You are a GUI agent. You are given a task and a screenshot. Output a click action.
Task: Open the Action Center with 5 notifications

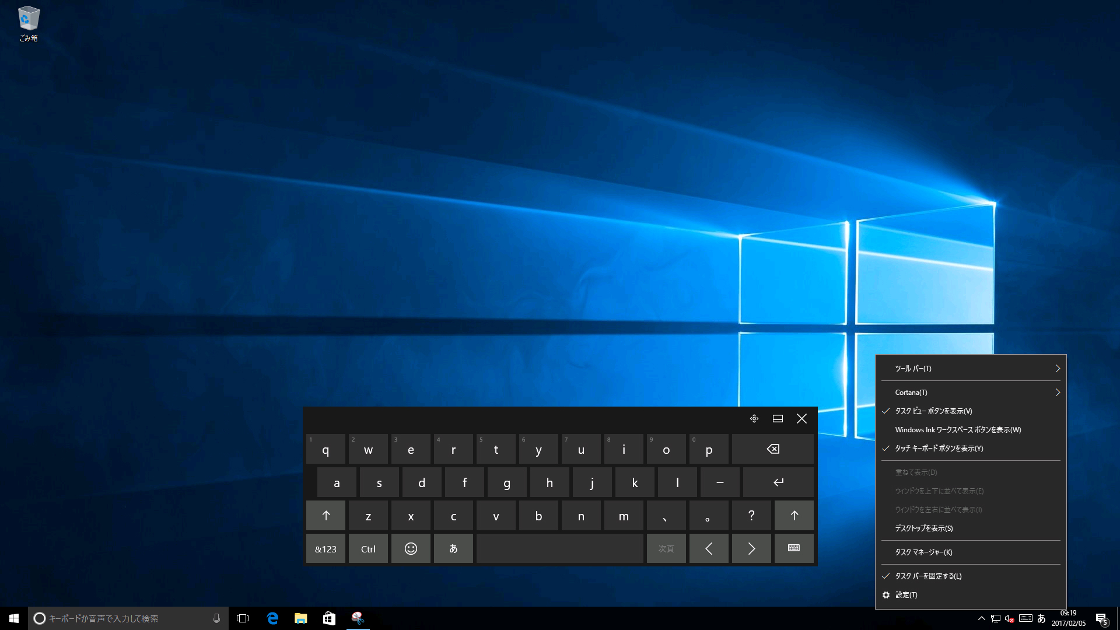[x=1102, y=618]
